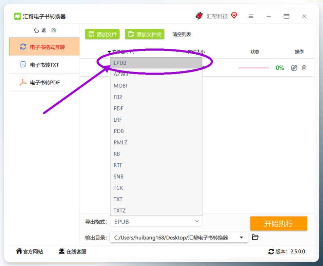Go back using the 返回 arrow button
323x266 pixels.
(44, 30)
